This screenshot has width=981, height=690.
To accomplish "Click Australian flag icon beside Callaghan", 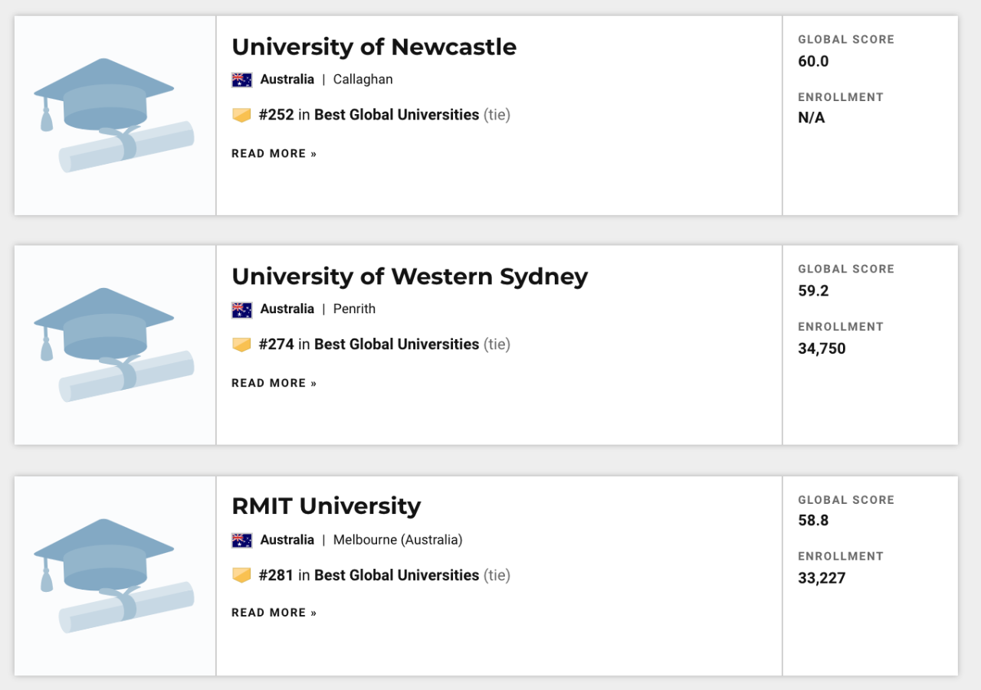I will tap(242, 80).
